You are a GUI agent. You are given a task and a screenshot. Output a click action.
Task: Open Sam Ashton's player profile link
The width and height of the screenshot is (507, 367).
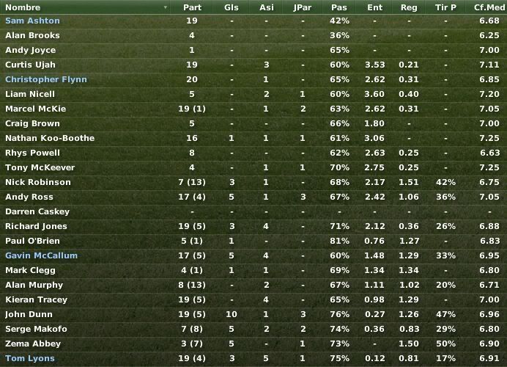[32, 21]
